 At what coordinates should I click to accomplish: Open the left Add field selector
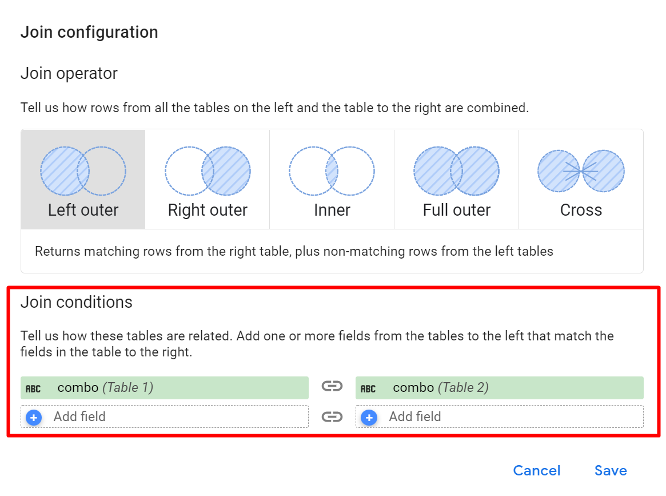pyautogui.click(x=165, y=416)
